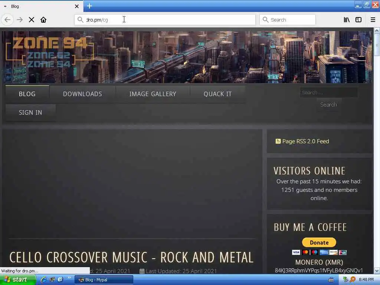Launch the Mypal raccoon quick launch icon
This screenshot has height=285, width=380.
coord(52,280)
